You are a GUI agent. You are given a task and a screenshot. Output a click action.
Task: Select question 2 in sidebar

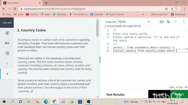click(x=7, y=74)
